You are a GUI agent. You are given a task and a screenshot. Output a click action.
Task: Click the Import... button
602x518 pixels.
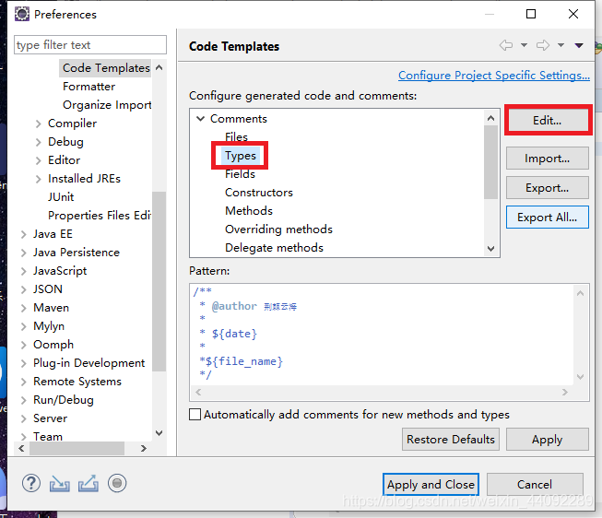click(x=548, y=159)
